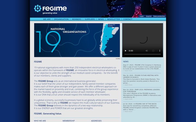196x122 pixels.
Task: Open the Future Meeting with Siemens news
Action: point(141,76)
